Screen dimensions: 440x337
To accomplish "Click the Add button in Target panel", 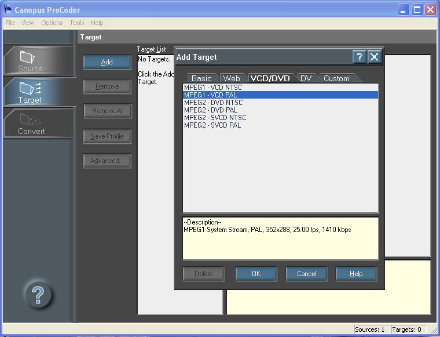I will pyautogui.click(x=107, y=62).
